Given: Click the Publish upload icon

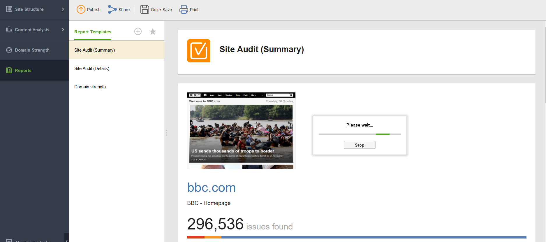Looking at the screenshot, I should pyautogui.click(x=81, y=9).
